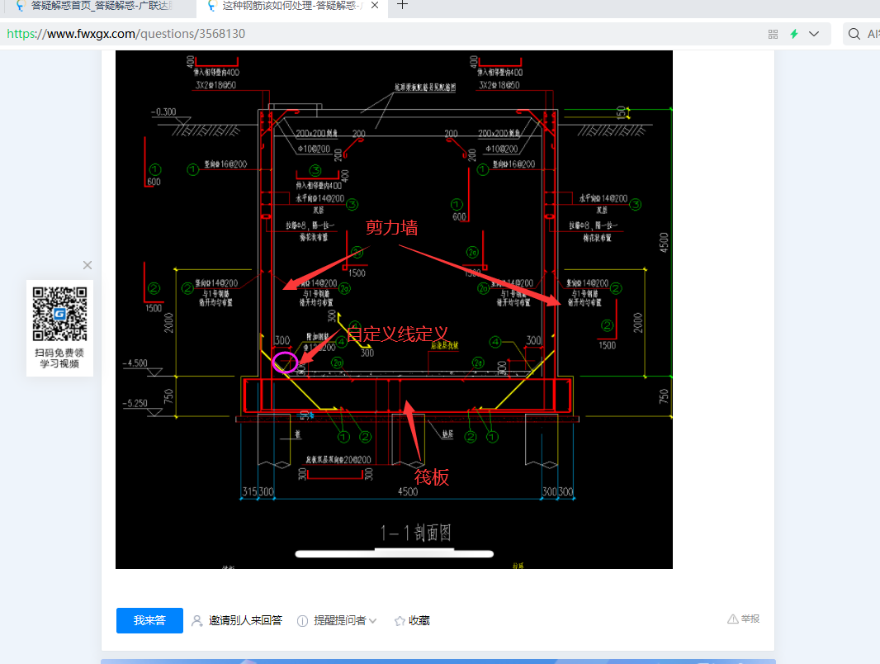Click 收藏 to bookmark the question
The image size is (880, 664).
(x=419, y=620)
